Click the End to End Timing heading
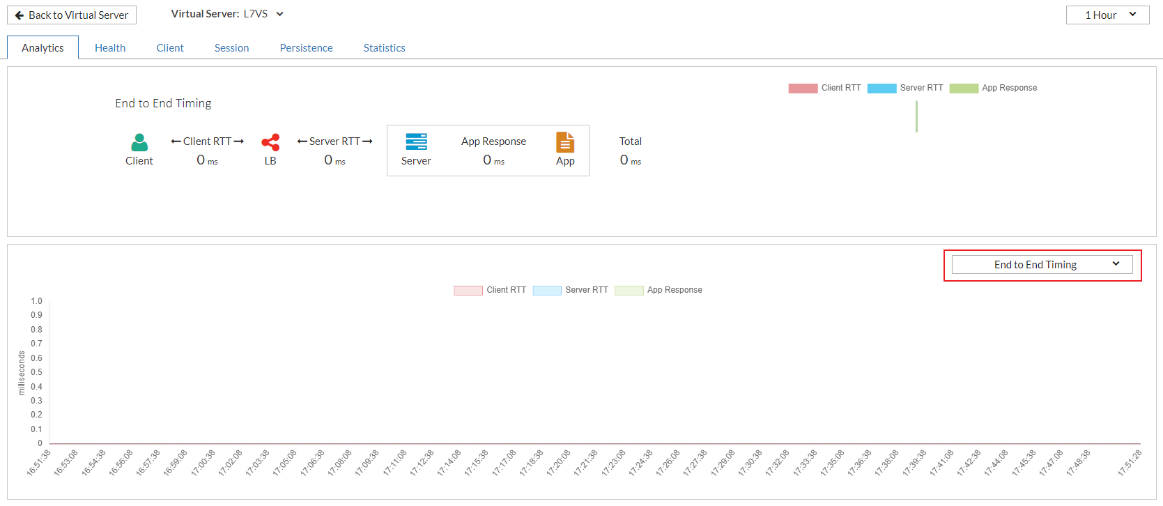 pos(163,103)
